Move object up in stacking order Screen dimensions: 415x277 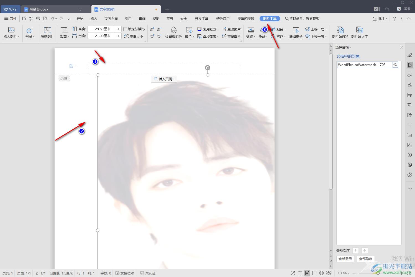tap(355, 250)
